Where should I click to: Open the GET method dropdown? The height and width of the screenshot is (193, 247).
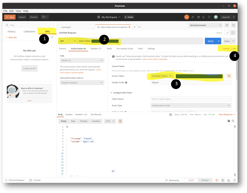[68, 41]
